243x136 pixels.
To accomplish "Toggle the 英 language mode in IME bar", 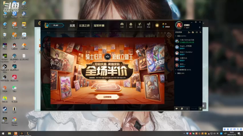I will pyautogui.click(x=228, y=129).
